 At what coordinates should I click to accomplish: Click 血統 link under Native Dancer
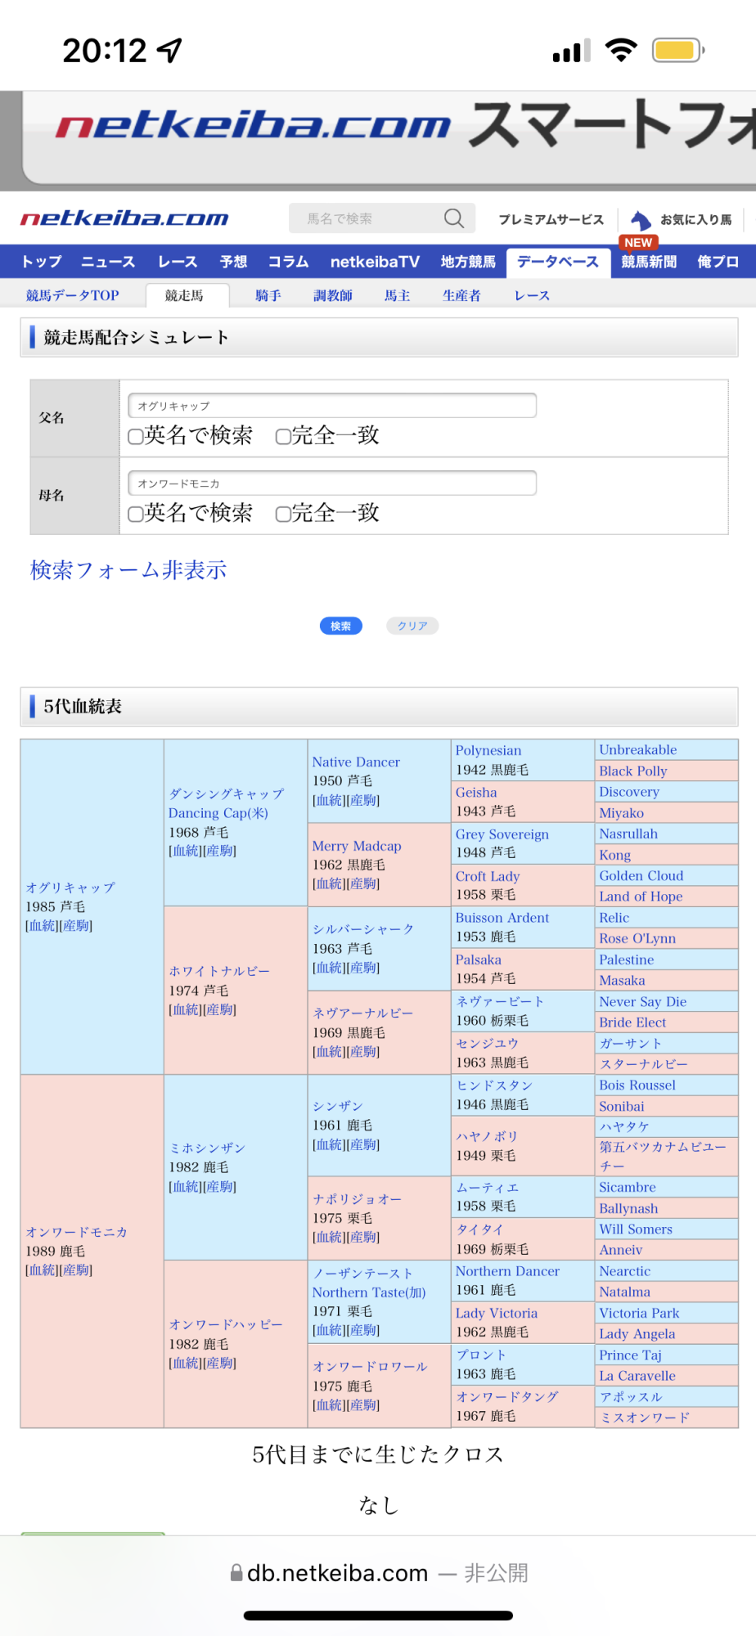(x=329, y=800)
